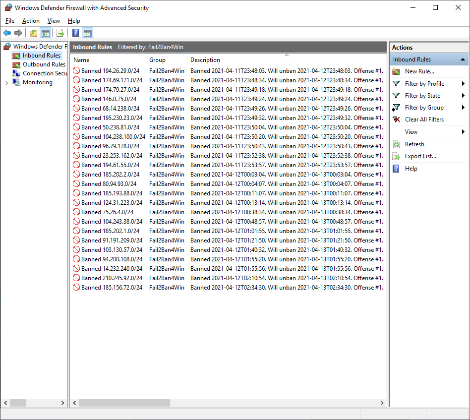Click the rules list horizontal scrollbar thumb
Image resolution: width=470 pixels, height=420 pixels.
tap(124, 403)
